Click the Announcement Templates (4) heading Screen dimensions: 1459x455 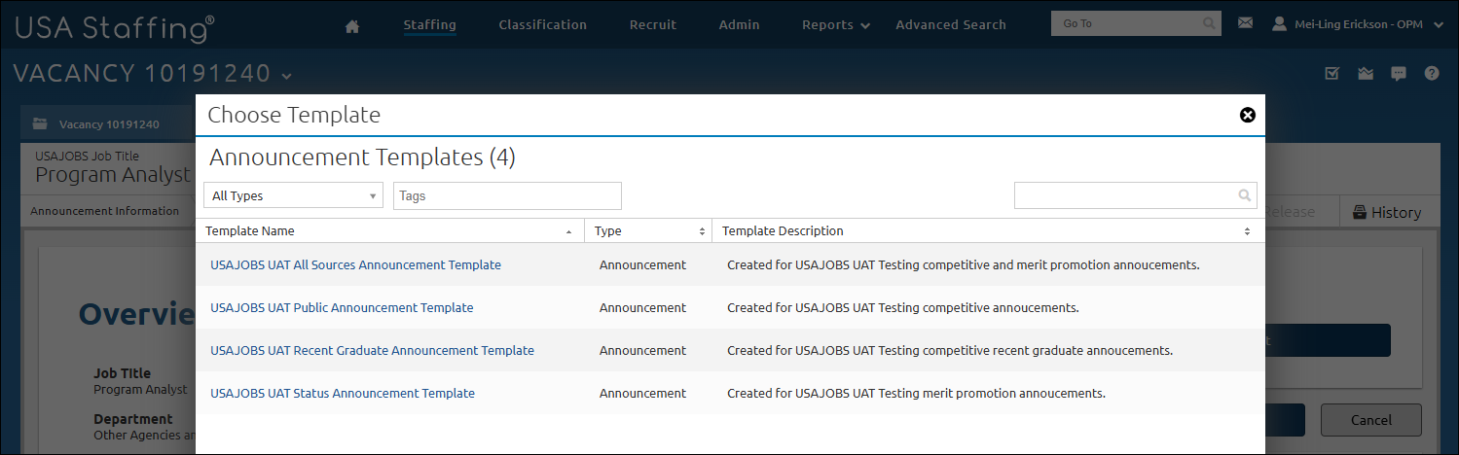362,157
